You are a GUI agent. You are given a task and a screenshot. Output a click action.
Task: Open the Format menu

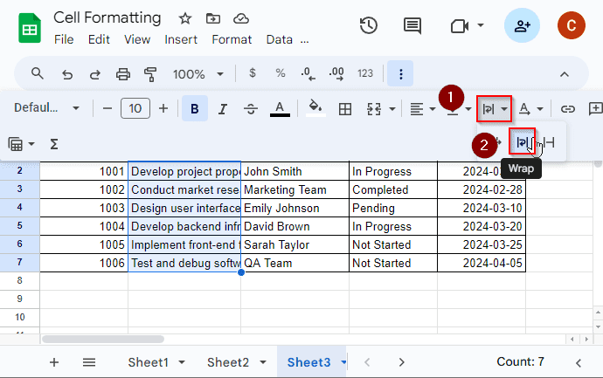coord(232,39)
